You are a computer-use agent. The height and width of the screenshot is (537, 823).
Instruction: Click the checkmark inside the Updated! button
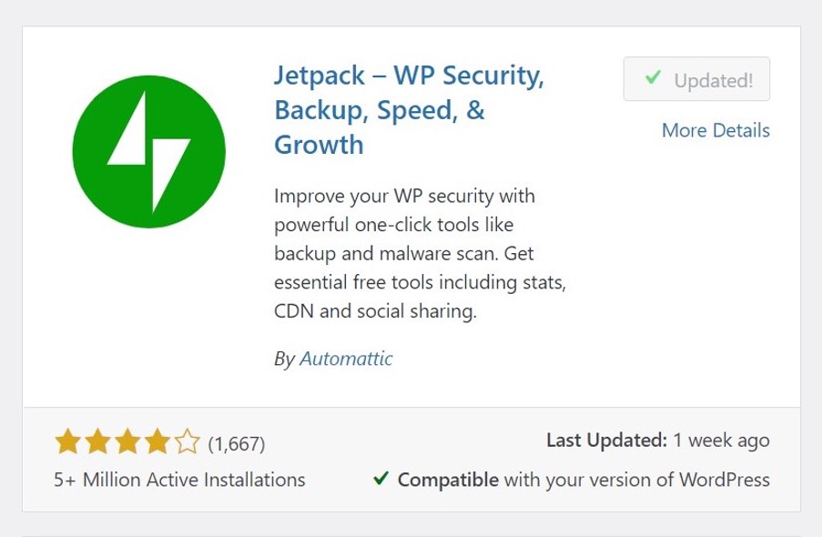click(x=652, y=79)
